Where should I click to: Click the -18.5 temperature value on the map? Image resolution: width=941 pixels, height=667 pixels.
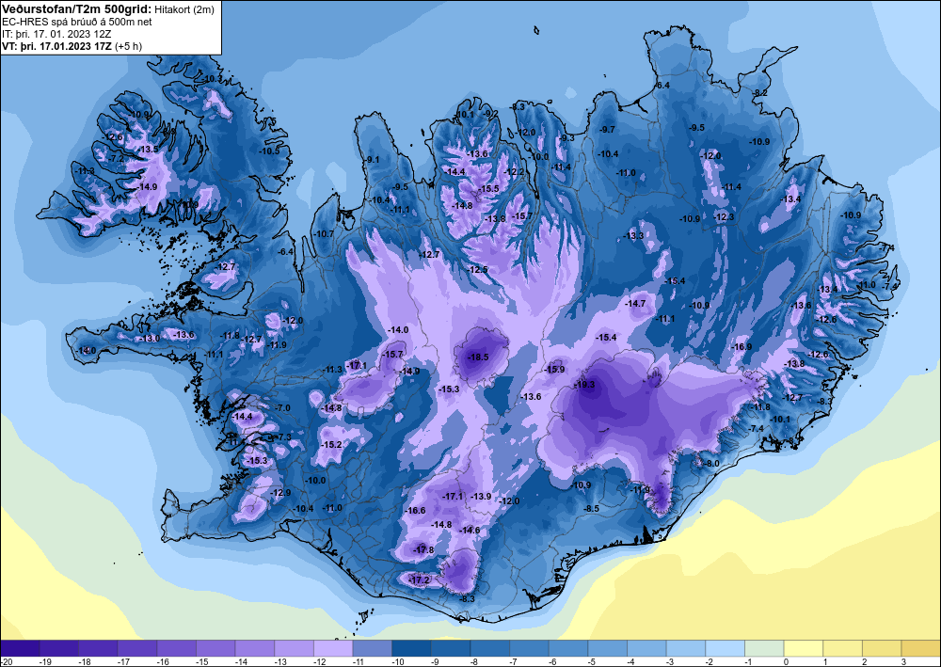point(478,357)
